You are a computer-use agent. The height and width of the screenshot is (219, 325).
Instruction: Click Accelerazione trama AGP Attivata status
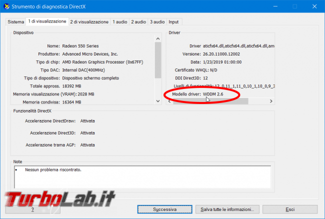87,145
